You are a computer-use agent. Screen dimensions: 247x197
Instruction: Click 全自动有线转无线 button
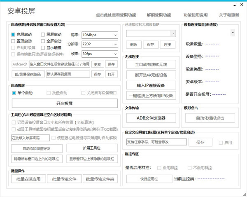coord(151,64)
